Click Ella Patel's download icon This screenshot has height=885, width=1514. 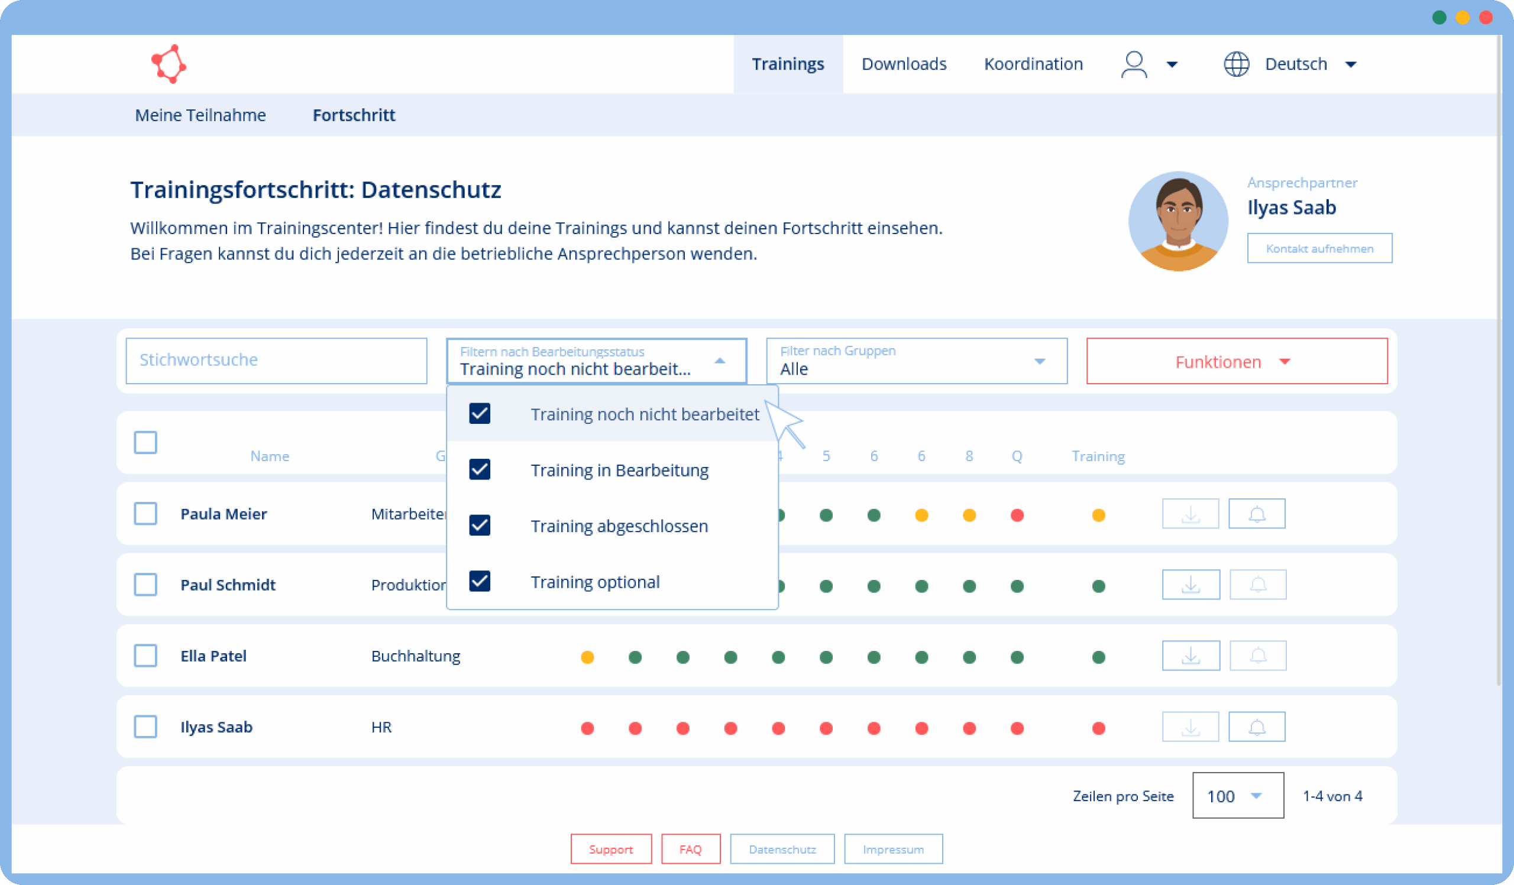tap(1190, 656)
